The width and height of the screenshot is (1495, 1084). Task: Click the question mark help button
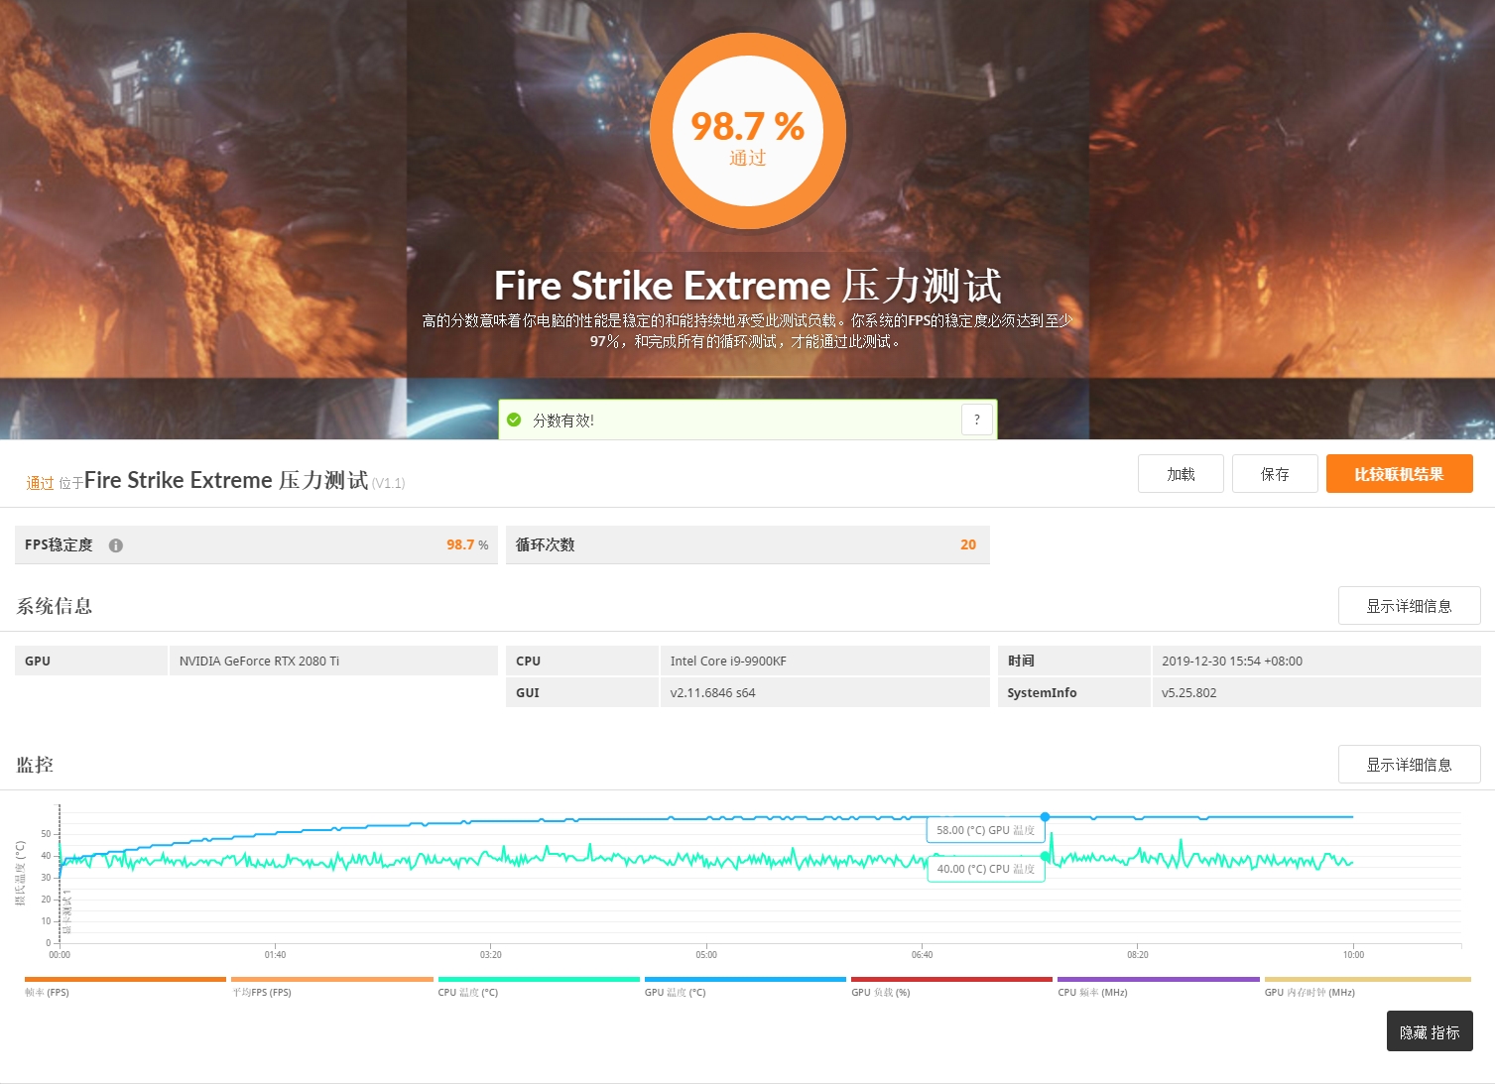click(x=977, y=421)
